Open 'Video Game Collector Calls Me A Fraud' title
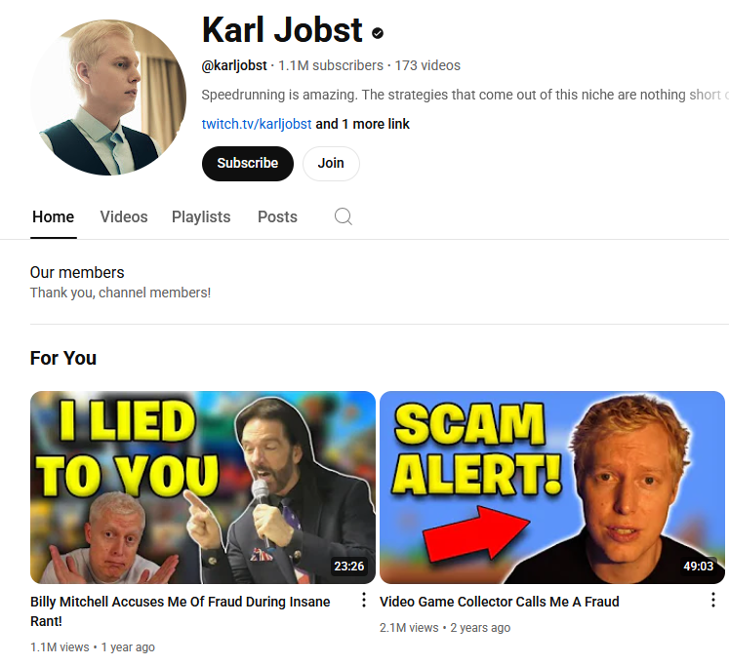Viewport: 729px width, 665px height. (500, 602)
